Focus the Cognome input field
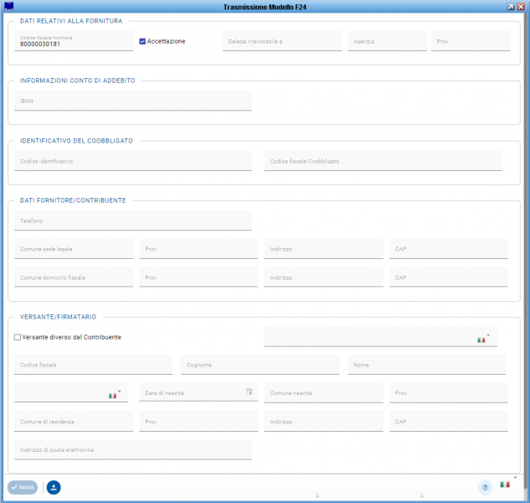The height and width of the screenshot is (503, 530). (x=260, y=365)
